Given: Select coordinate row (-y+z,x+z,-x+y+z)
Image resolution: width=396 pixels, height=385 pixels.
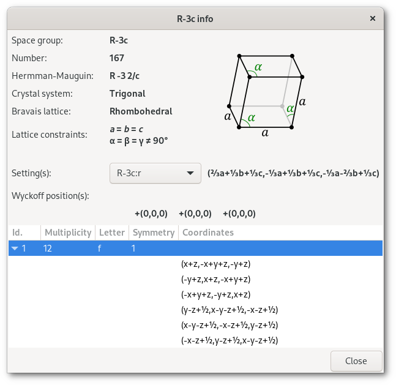Looking at the screenshot, I should [216, 279].
